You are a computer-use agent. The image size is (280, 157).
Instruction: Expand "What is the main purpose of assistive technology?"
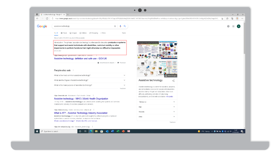click(124, 85)
